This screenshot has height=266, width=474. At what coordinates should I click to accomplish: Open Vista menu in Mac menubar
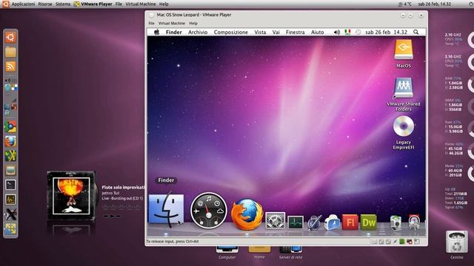(260, 32)
